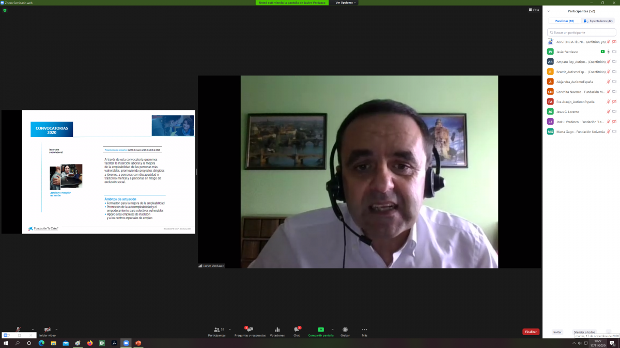This screenshot has height=348, width=620.
Task: Click the green Compartir pantalla icon
Action: point(320,330)
